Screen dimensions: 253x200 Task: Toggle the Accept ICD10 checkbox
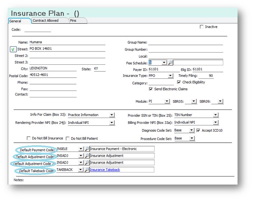198,130
